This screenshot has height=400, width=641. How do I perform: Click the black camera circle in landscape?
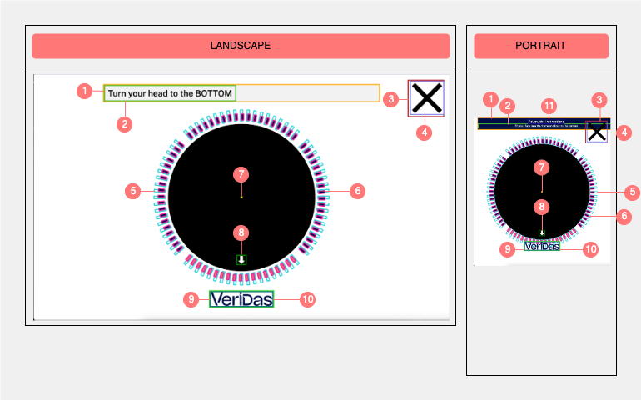241,197
